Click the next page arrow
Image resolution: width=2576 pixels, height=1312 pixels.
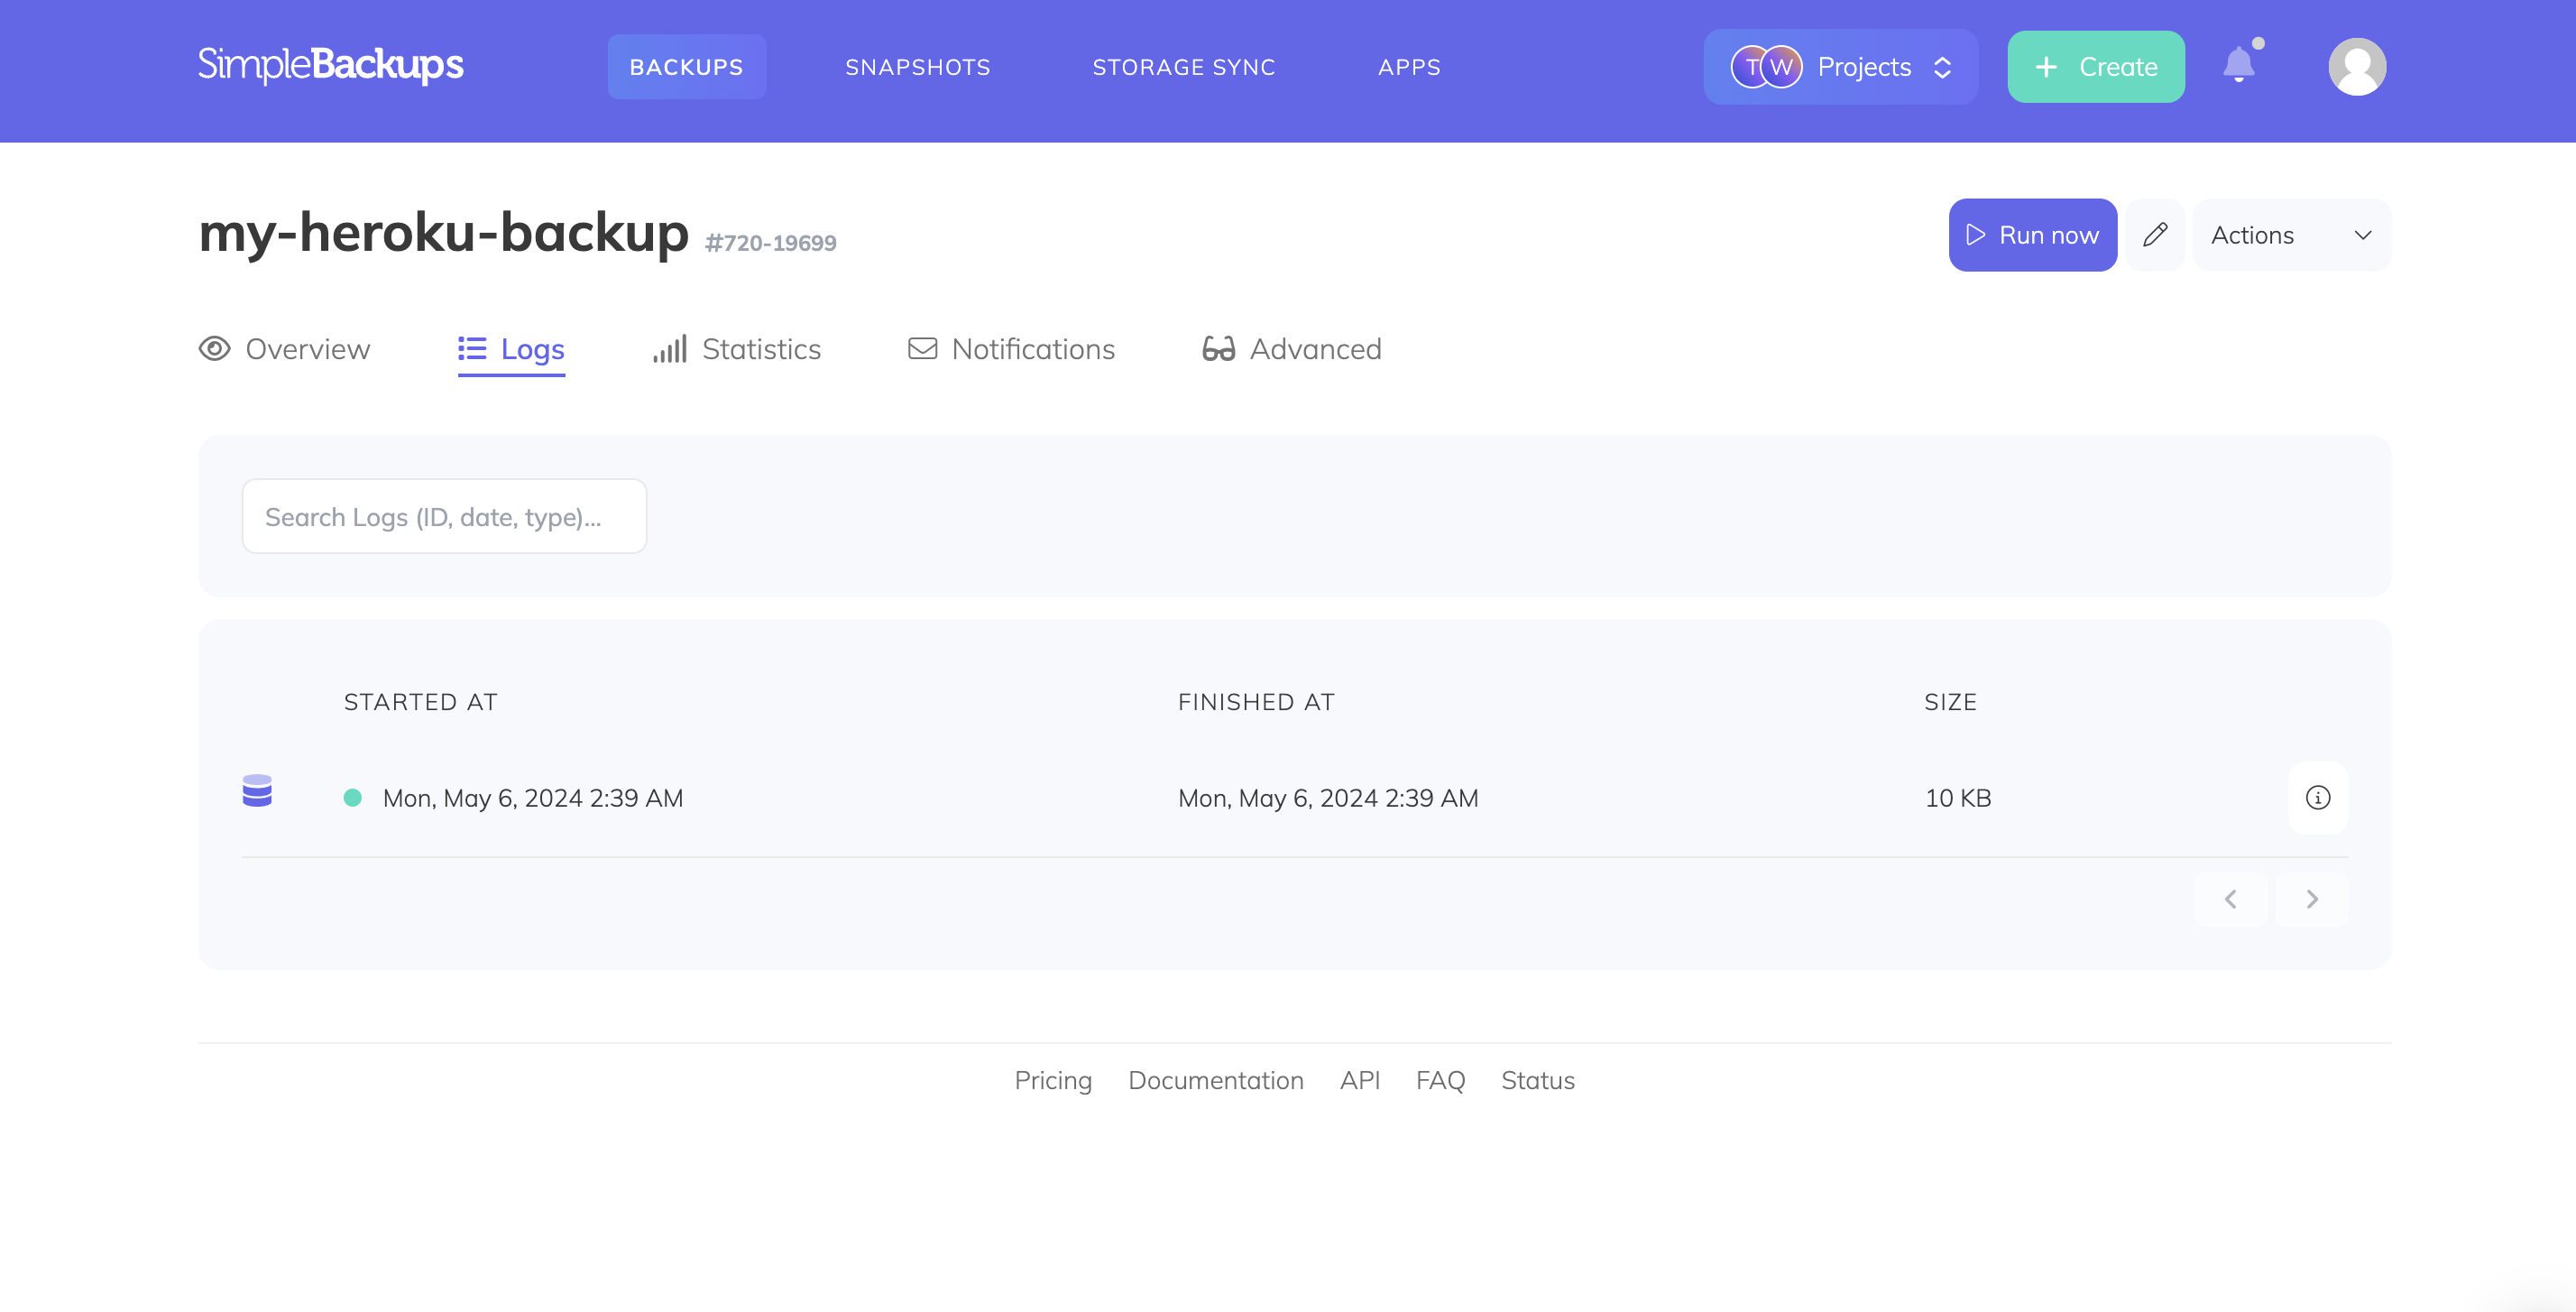pyautogui.click(x=2311, y=899)
